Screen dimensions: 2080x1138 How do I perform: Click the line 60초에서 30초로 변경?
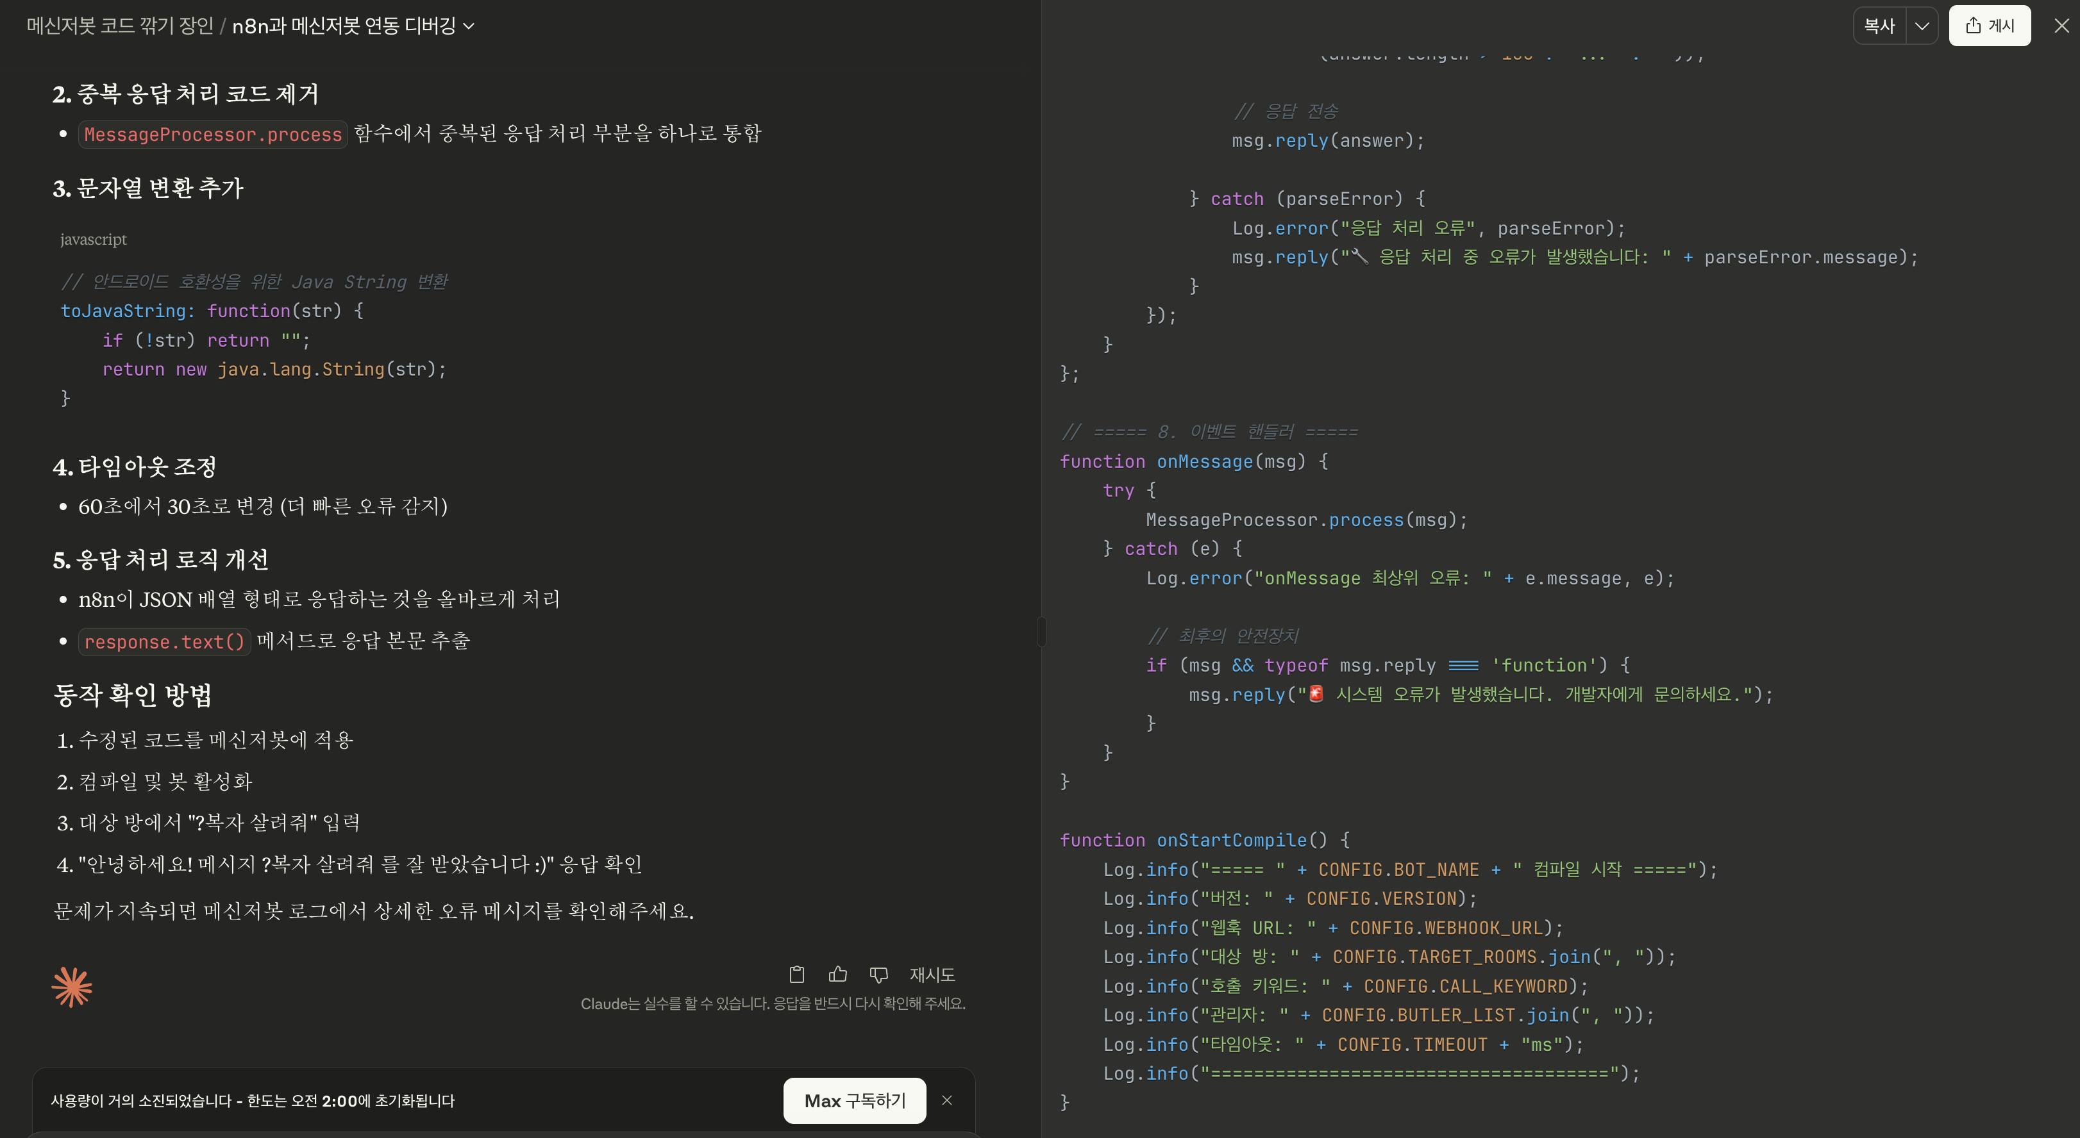tap(262, 506)
